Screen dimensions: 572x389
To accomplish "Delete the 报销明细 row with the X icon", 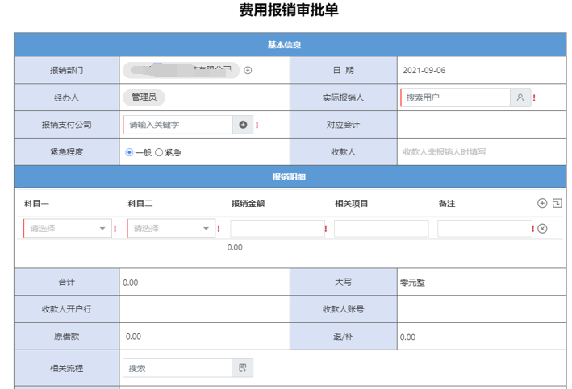I will coord(542,229).
